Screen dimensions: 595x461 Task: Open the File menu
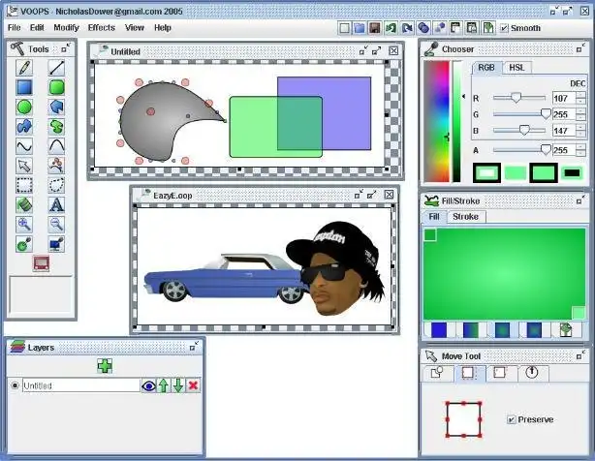click(x=14, y=28)
